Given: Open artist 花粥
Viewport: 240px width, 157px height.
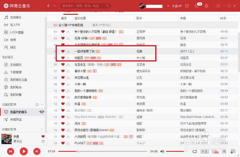Looking at the screenshot, I should point(139,52).
